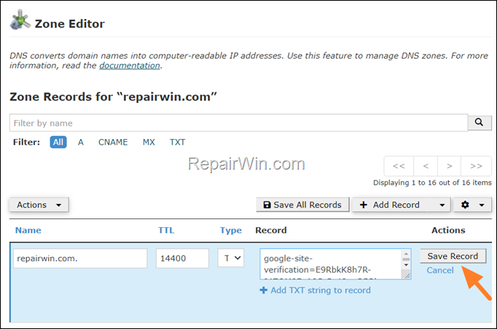This screenshot has height=329, width=497.
Task: Open the record Type dropdown
Action: click(231, 258)
